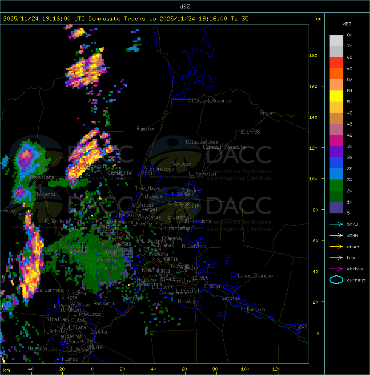Viewport: 370px width, 375px height.
Task: Click the '180' tick on the vertical axis
Action: tap(313, 56)
